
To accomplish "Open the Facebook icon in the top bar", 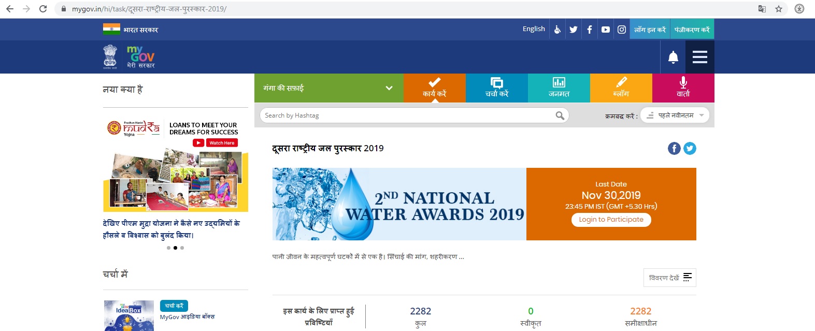I will [590, 30].
